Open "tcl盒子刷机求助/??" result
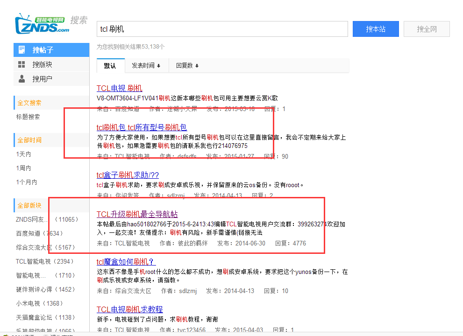This screenshot has height=336, width=463. (128, 175)
